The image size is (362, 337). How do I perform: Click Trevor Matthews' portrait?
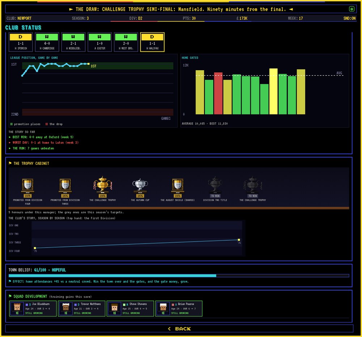pos(66,308)
